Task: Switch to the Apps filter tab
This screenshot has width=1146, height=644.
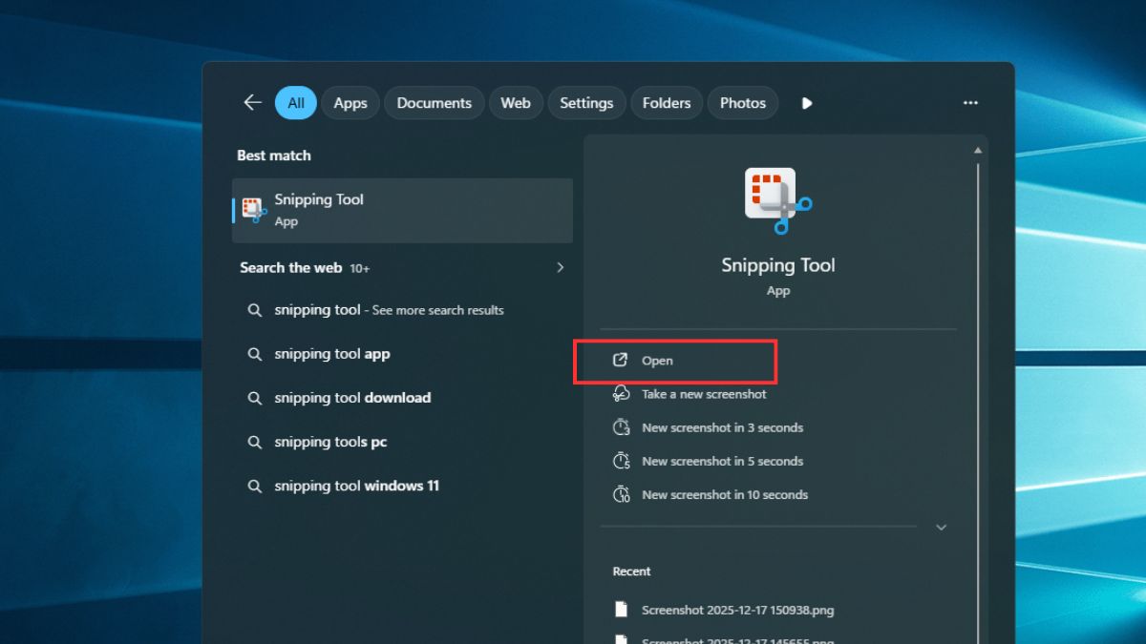Action: click(350, 103)
